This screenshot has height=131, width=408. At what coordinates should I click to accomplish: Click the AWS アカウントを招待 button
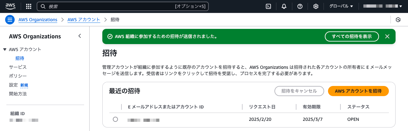pyautogui.click(x=358, y=91)
